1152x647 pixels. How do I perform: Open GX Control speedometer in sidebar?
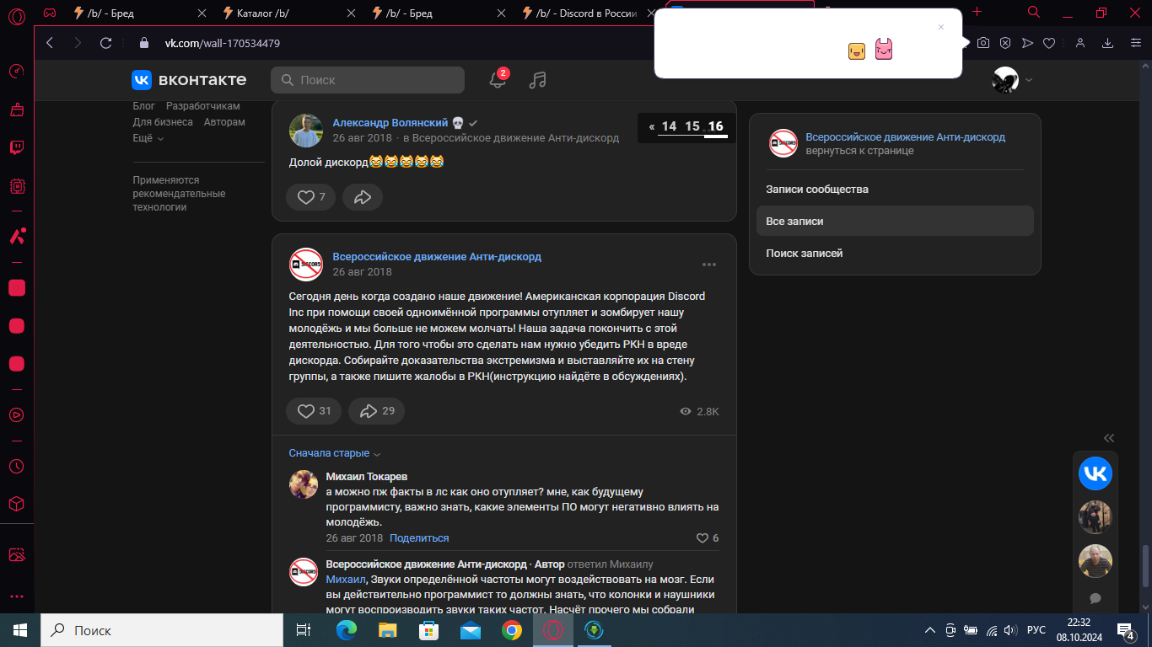16,71
